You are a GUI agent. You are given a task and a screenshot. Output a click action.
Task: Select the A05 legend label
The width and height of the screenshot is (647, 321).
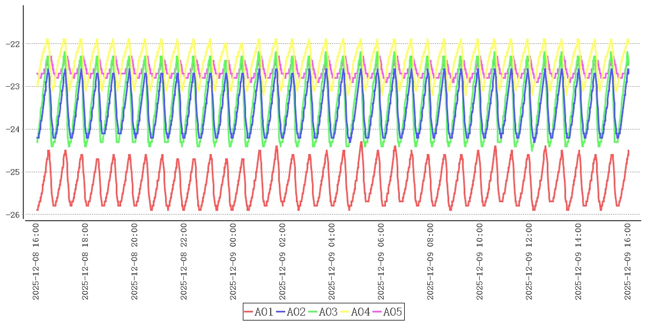point(393,312)
